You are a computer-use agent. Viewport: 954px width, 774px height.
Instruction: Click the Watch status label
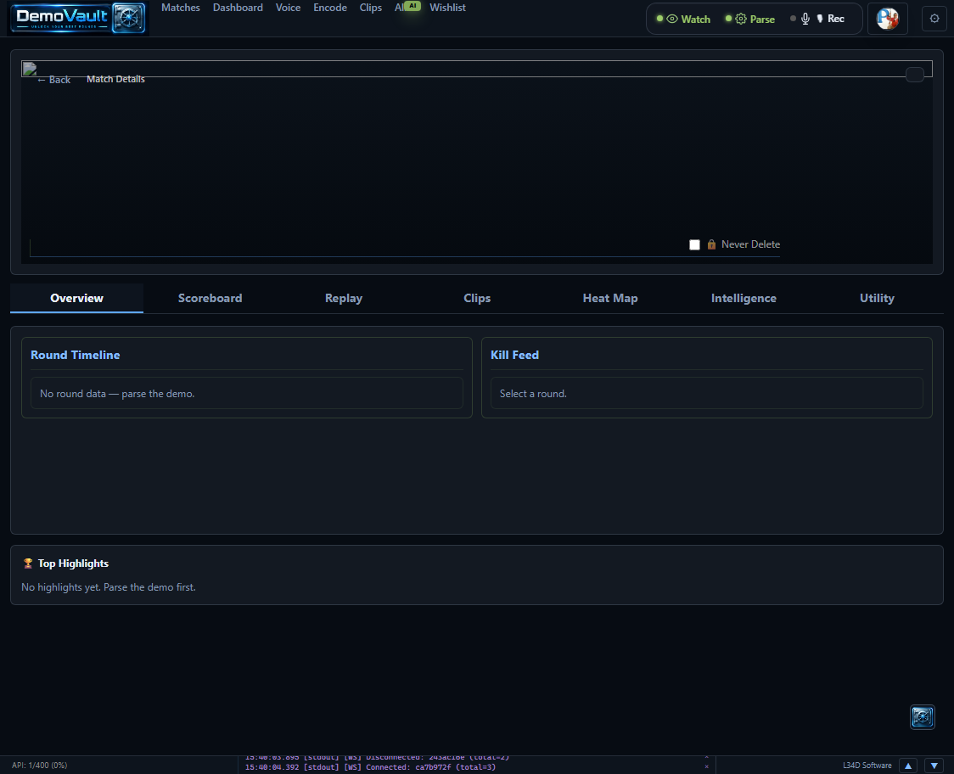point(695,20)
